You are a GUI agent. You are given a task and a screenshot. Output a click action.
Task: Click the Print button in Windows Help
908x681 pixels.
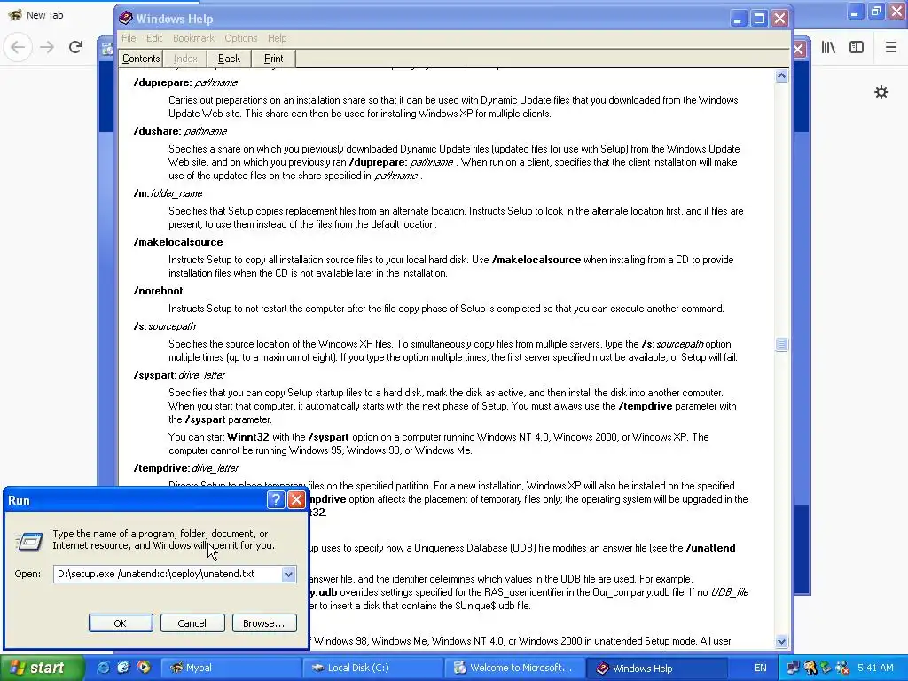(273, 59)
